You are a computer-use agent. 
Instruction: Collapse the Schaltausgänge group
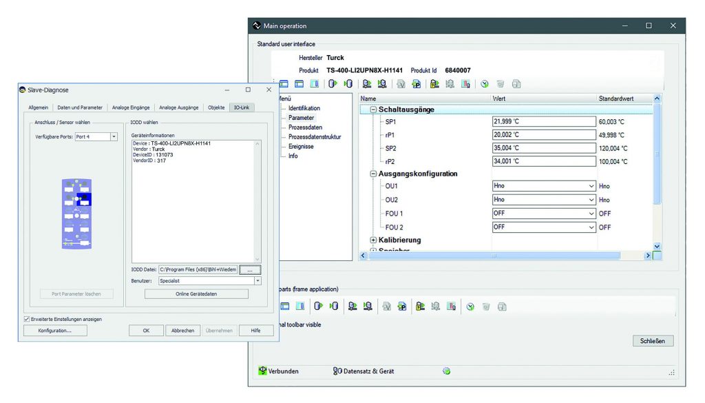(373, 110)
